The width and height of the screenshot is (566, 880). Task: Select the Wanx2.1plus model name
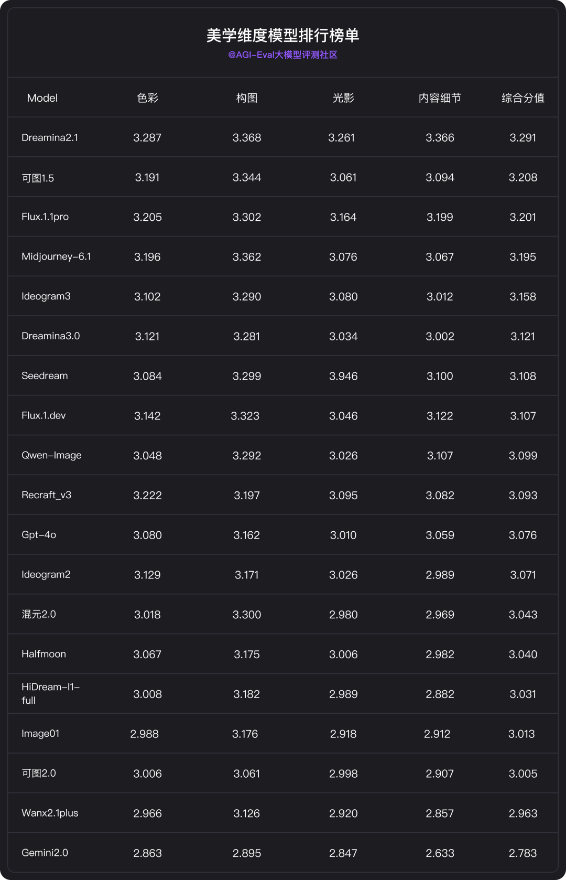tap(50, 813)
